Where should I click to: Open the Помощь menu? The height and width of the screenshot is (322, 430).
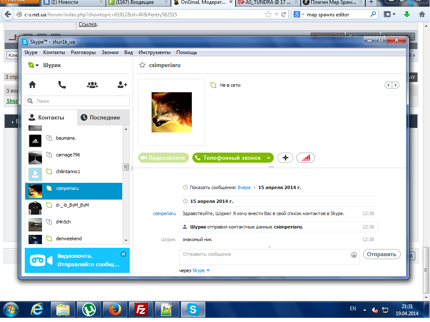[x=186, y=52]
